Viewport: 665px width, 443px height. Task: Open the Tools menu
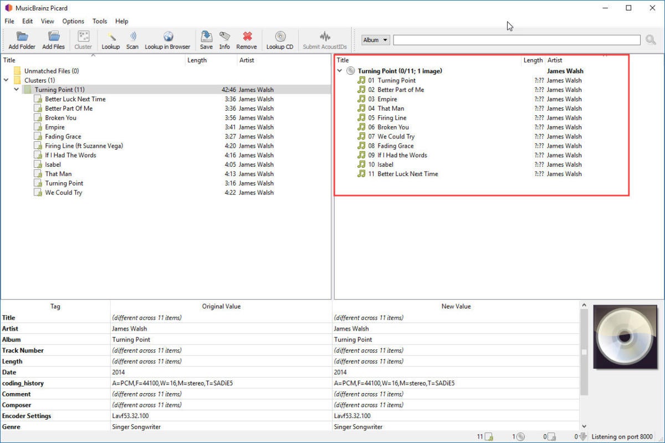coord(100,21)
